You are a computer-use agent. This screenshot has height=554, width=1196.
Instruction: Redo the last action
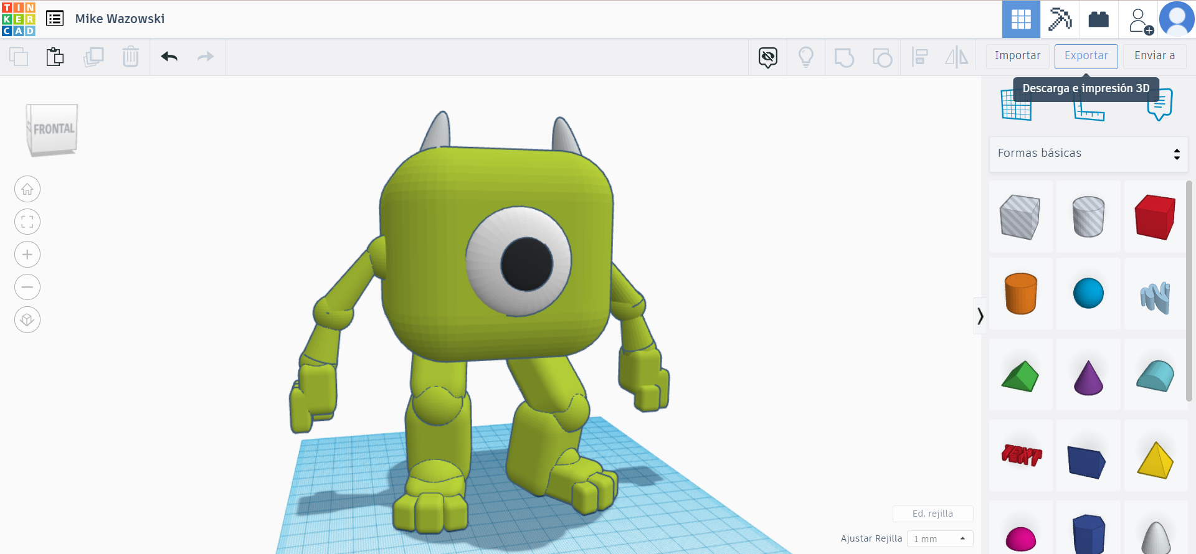(206, 57)
